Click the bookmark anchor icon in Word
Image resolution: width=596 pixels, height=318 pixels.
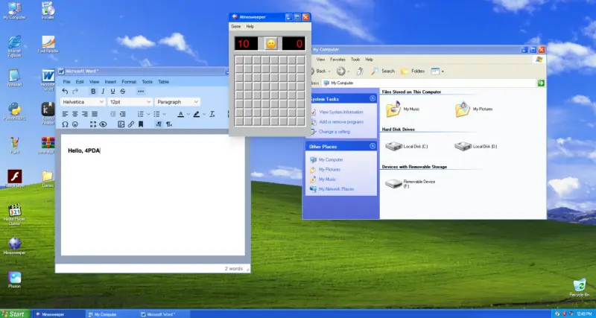point(141,124)
